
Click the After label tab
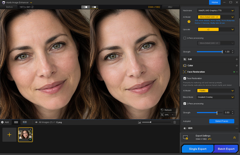[170, 7]
